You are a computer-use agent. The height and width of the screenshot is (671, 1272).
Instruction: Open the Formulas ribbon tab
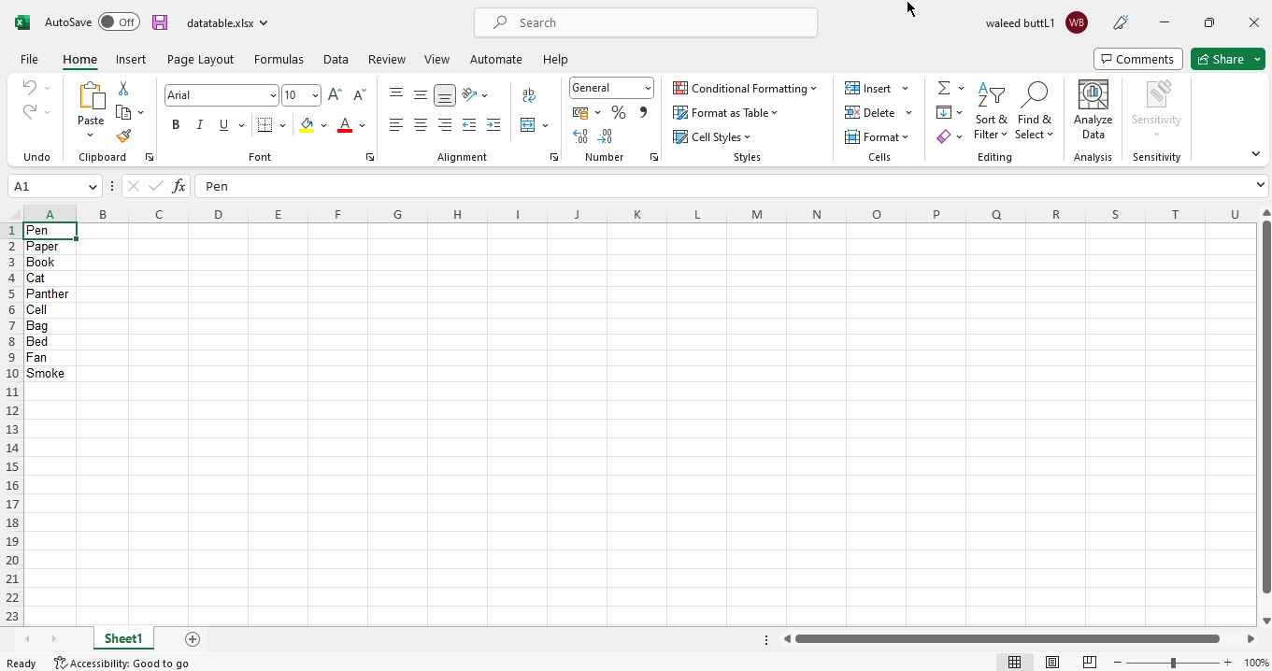pos(279,59)
